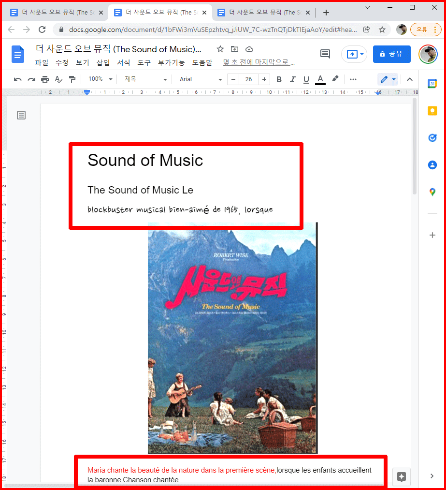Open the 수정 menu
The height and width of the screenshot is (490, 446).
click(62, 62)
